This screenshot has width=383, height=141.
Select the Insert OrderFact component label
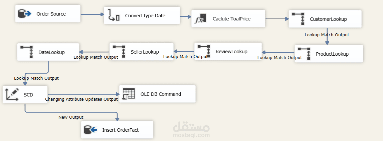120,130
